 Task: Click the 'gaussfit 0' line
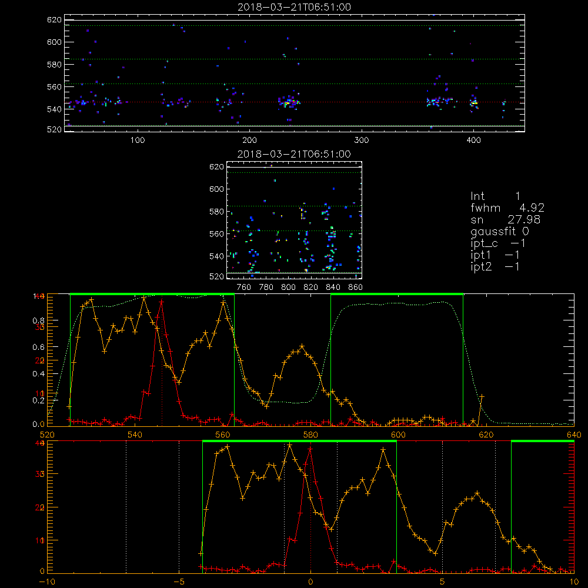(x=500, y=232)
